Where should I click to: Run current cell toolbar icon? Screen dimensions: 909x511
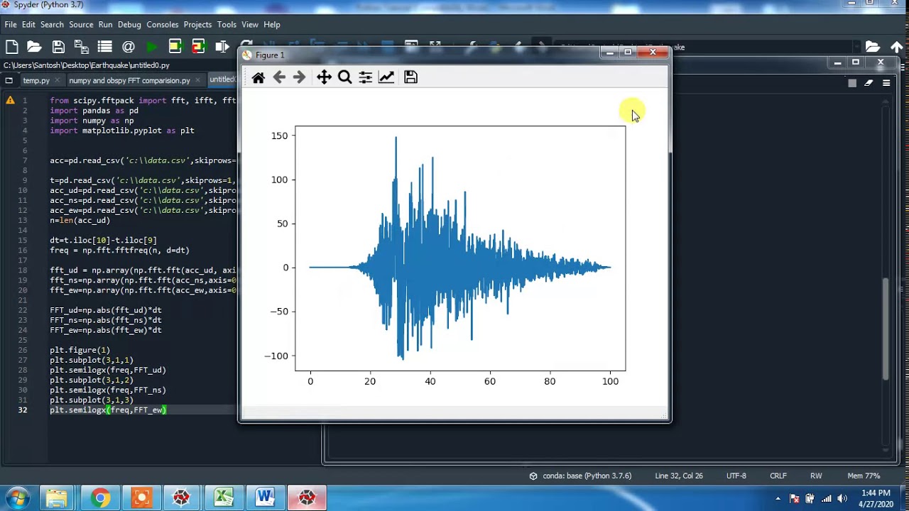point(175,47)
